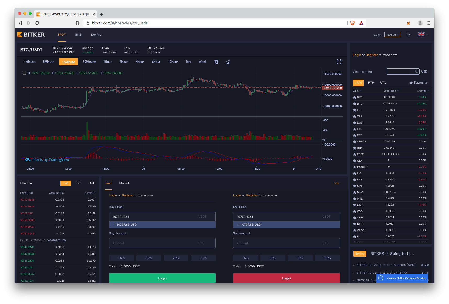Close the BTC/USDT browser tab
This screenshot has width=449, height=304.
click(93, 14)
